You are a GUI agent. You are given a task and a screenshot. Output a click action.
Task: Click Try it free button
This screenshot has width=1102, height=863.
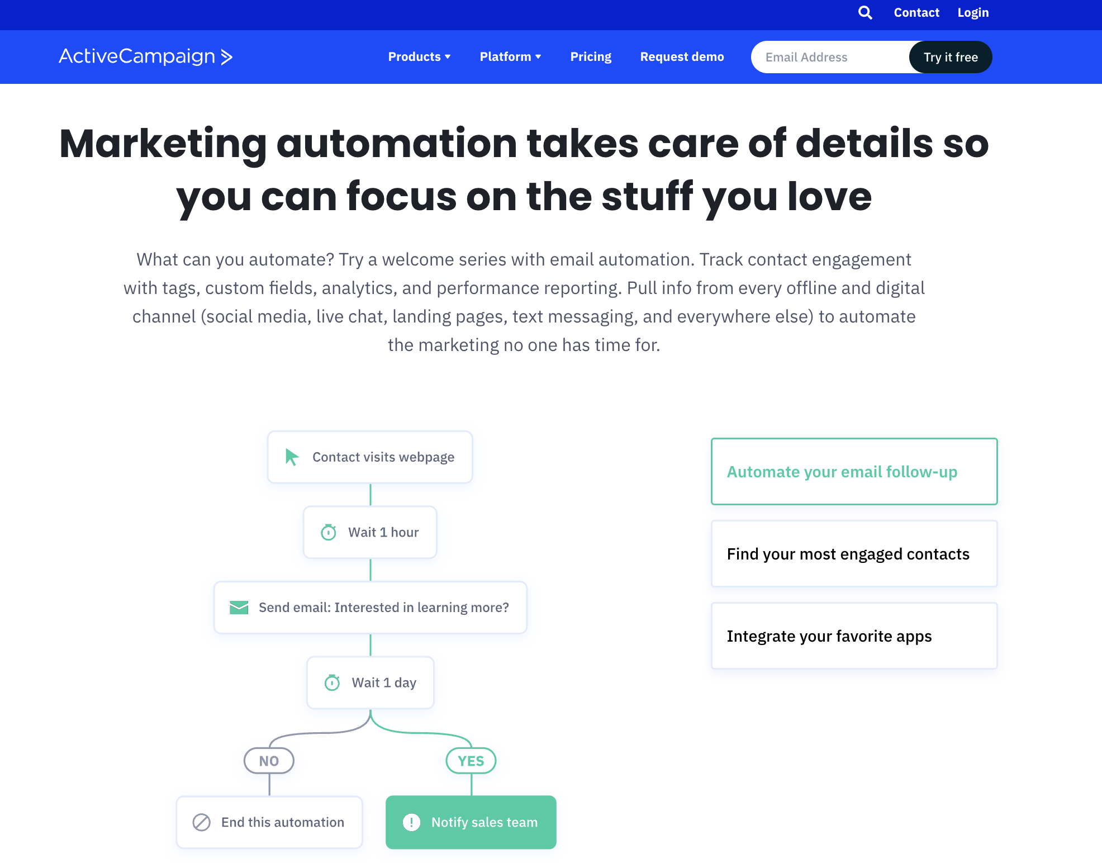[x=950, y=56]
